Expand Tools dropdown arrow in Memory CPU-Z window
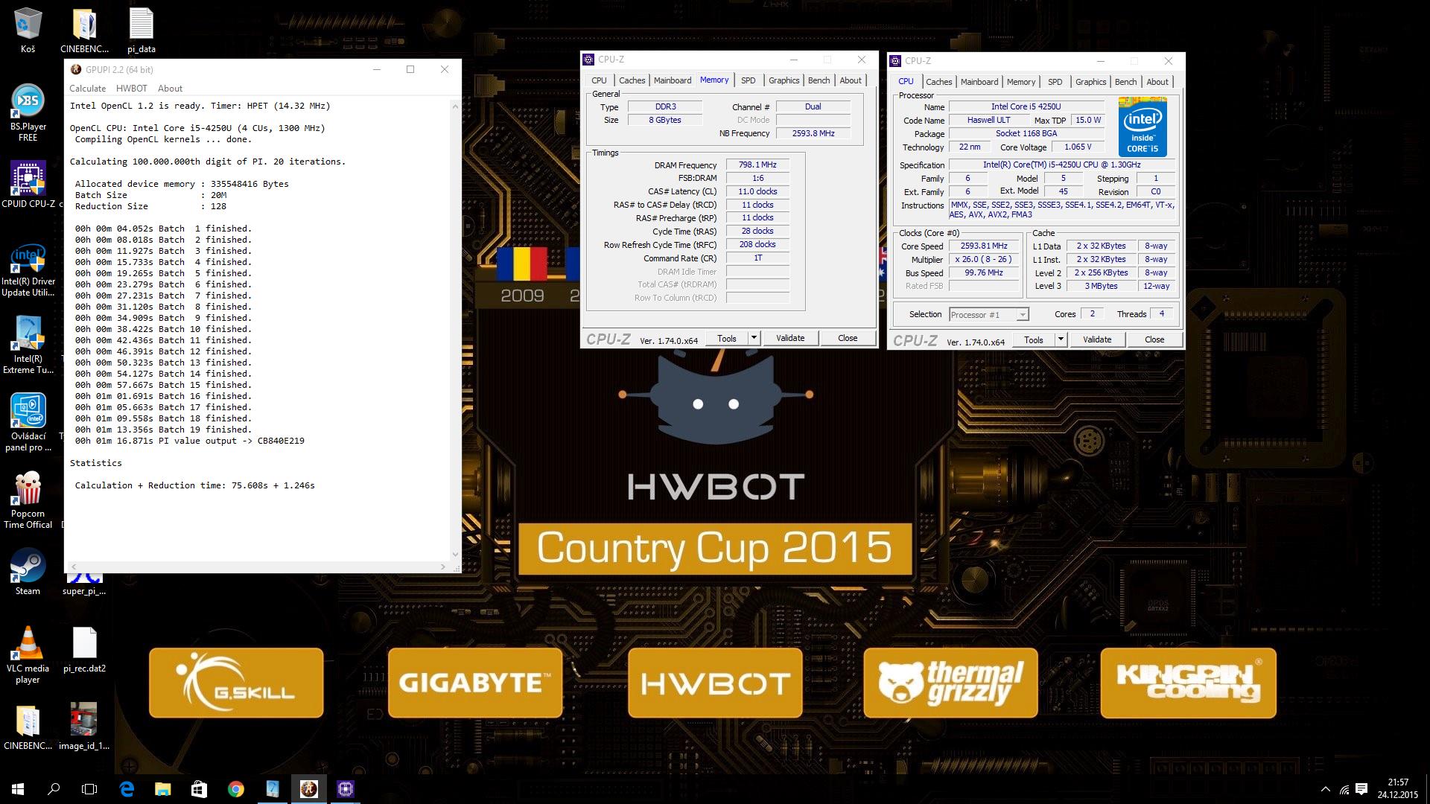1430x804 pixels. point(754,338)
